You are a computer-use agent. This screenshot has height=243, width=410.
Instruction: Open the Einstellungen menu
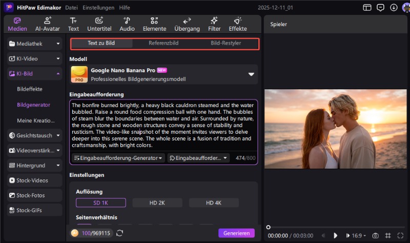pyautogui.click(x=98, y=8)
